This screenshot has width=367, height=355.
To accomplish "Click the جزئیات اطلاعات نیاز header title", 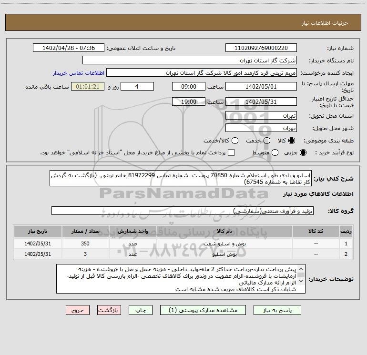I will (x=325, y=23).
